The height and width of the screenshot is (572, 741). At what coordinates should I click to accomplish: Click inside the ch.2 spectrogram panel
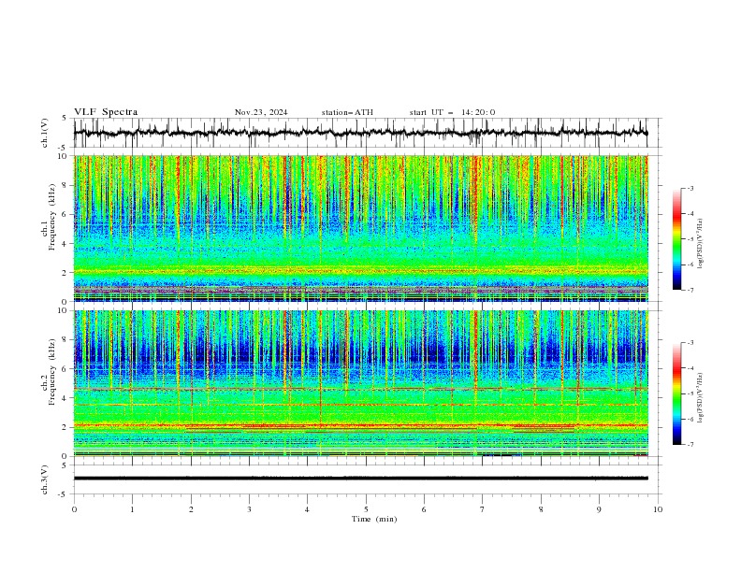pos(360,383)
